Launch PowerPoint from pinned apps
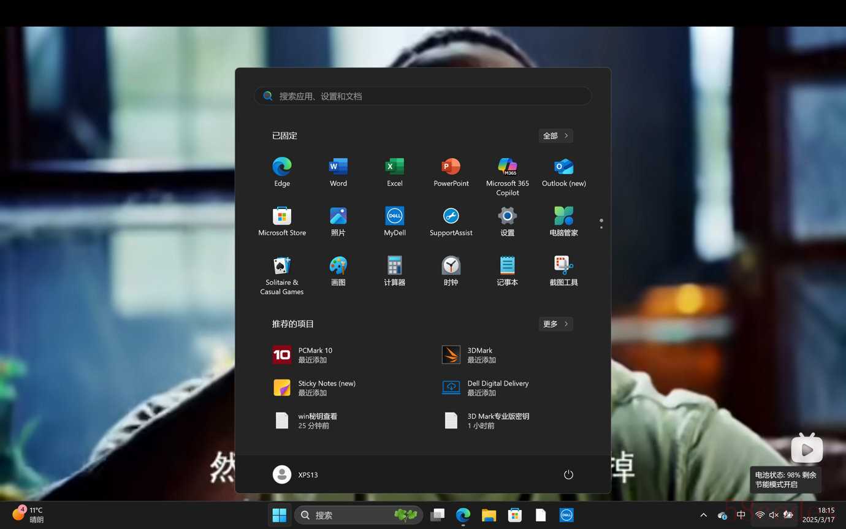Screen dimensions: 846x529 (451, 172)
